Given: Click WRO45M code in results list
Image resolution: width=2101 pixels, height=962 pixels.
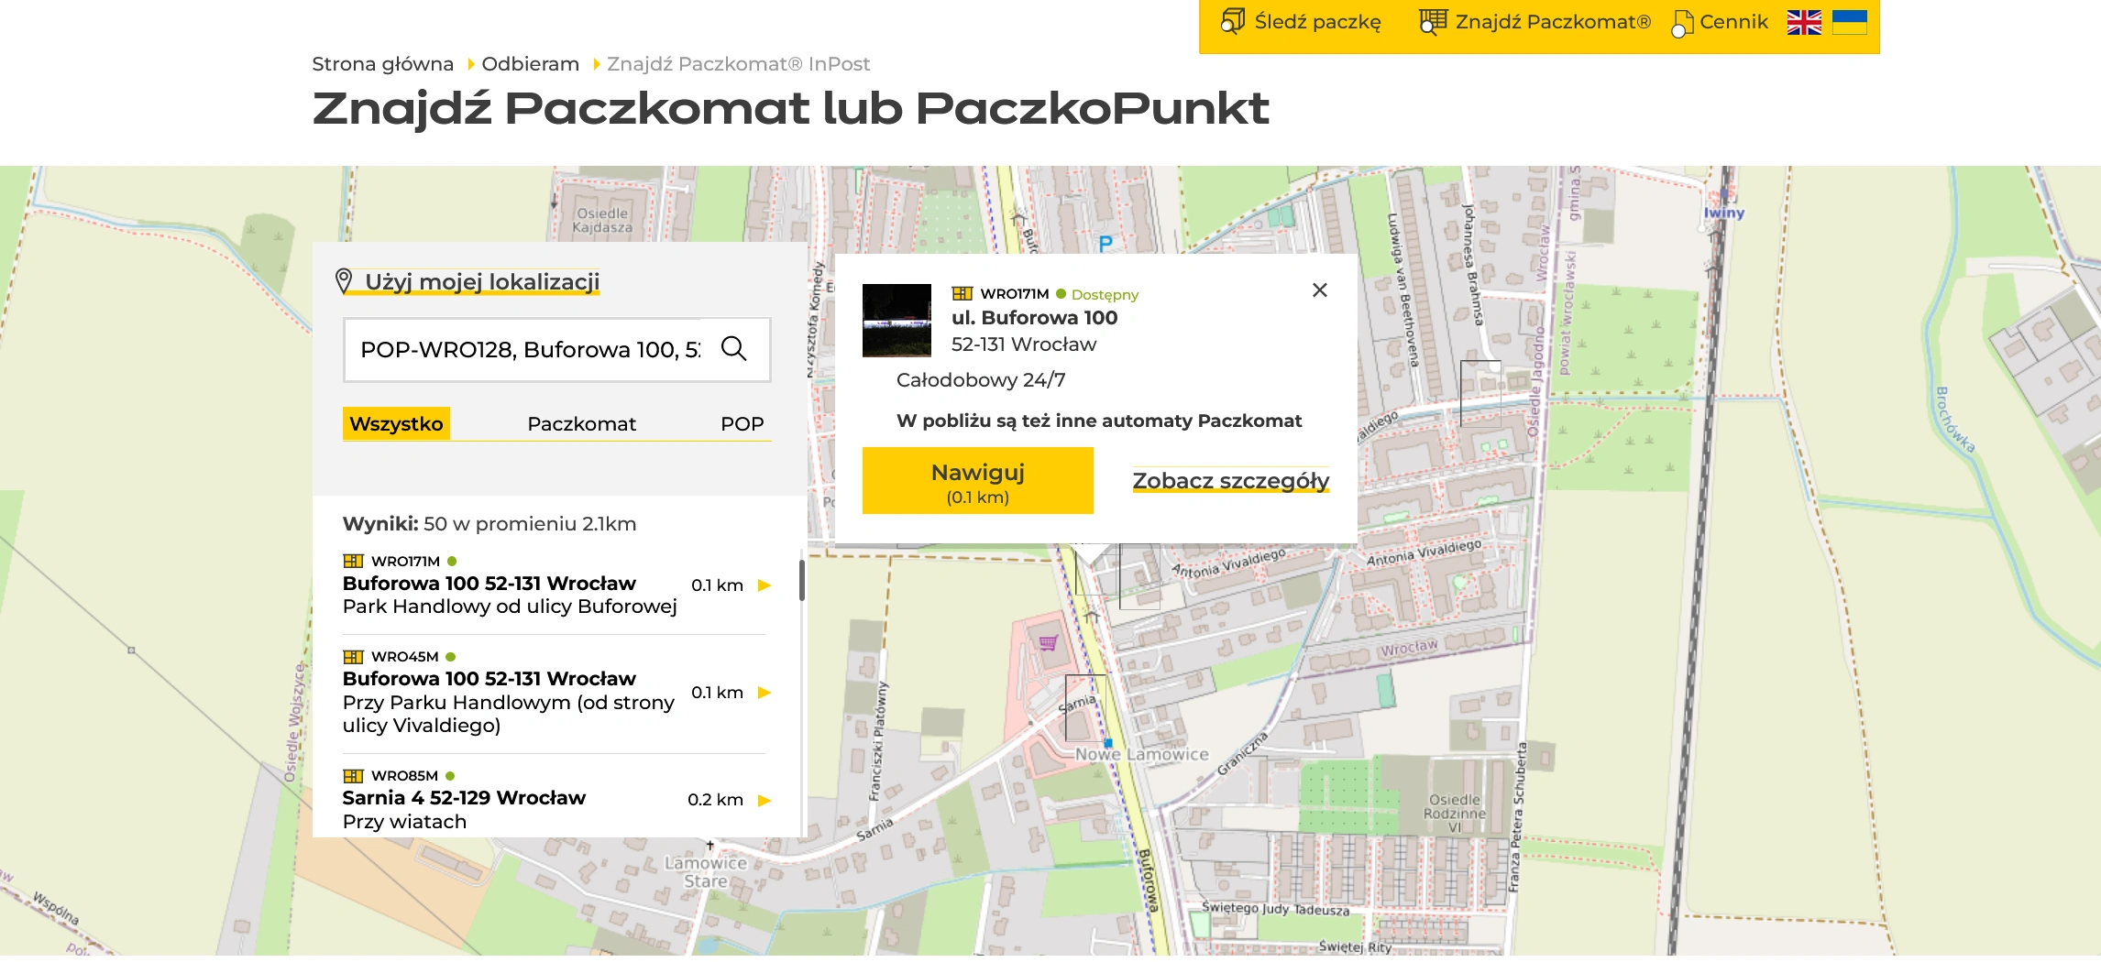Looking at the screenshot, I should [404, 657].
